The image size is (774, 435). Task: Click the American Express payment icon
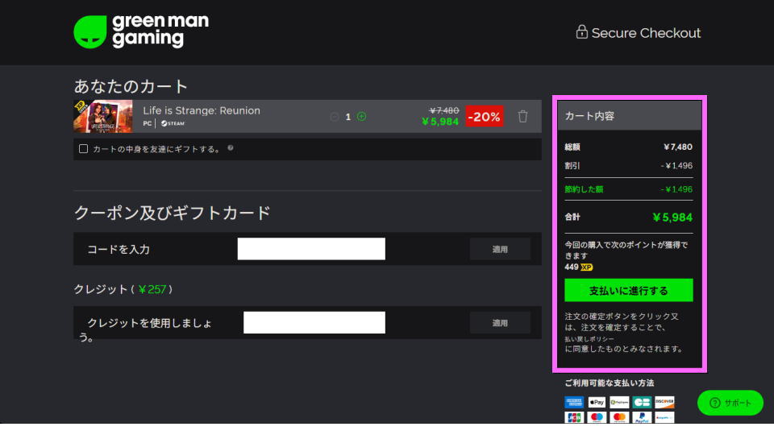point(574,402)
